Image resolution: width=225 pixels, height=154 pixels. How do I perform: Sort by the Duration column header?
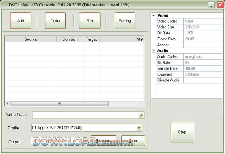[70, 39]
